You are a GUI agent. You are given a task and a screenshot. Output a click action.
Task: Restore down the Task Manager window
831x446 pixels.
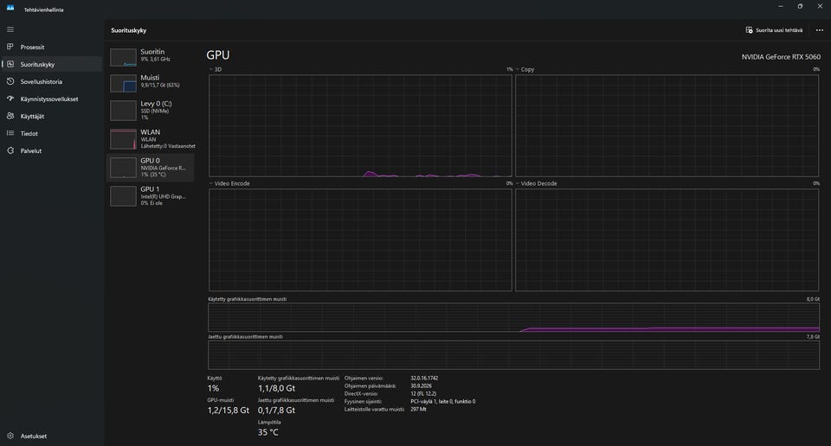pos(800,6)
